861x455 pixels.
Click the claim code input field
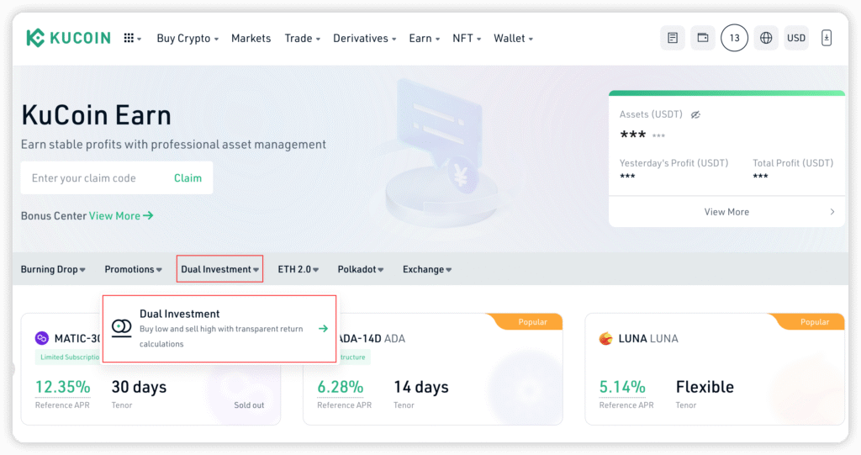click(92, 177)
